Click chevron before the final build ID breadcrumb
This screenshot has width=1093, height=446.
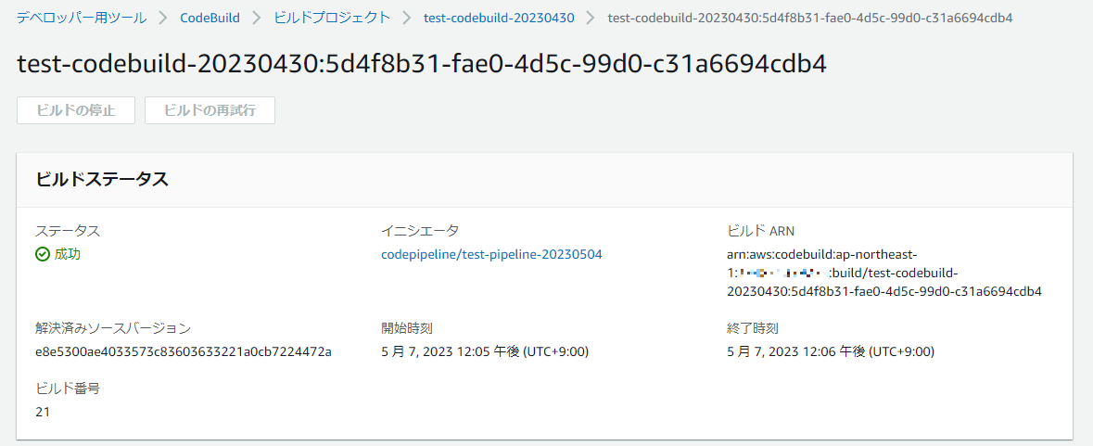click(x=591, y=19)
